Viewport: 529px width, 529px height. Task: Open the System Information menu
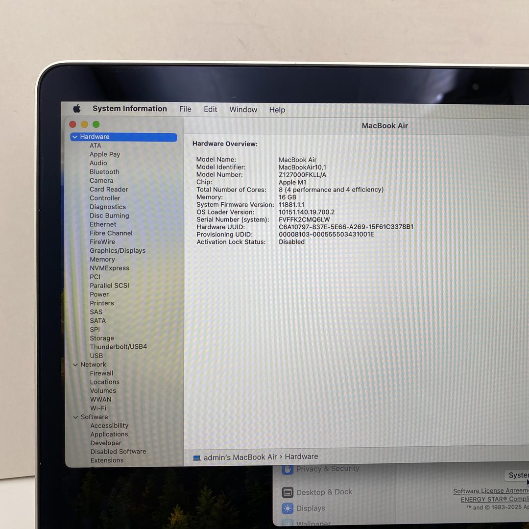130,109
